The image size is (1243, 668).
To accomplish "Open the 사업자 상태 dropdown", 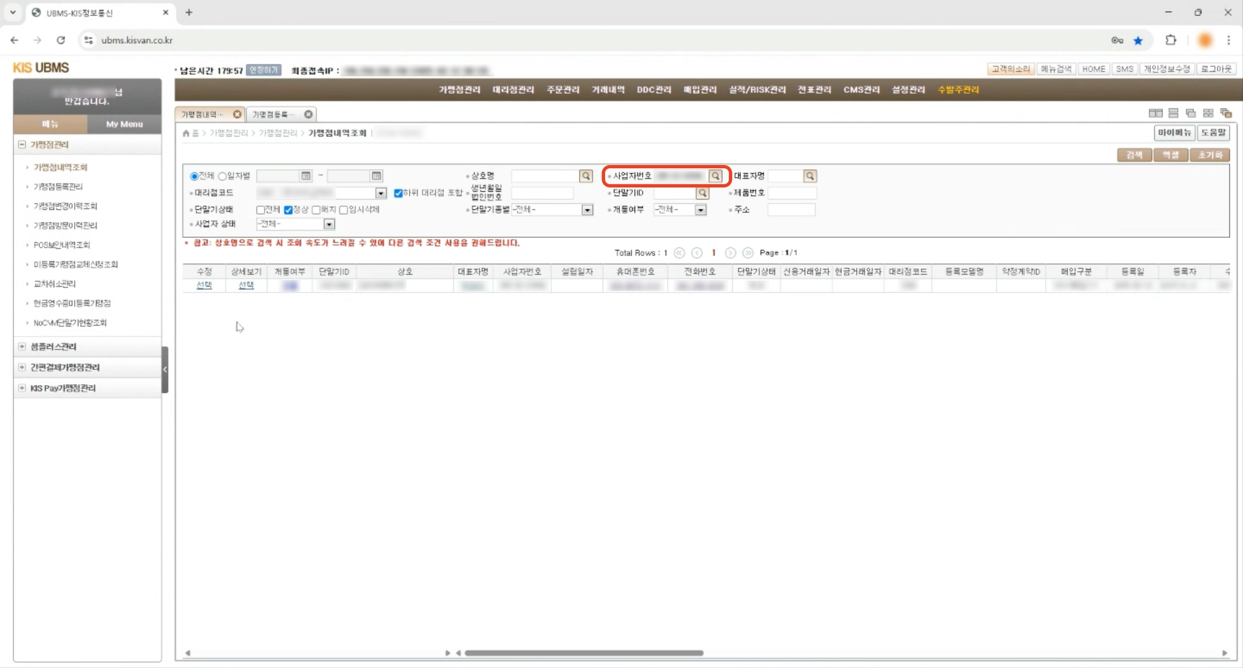I will coord(328,224).
